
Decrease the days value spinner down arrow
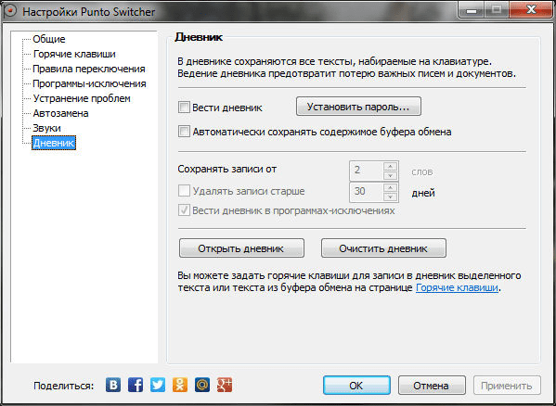click(390, 197)
